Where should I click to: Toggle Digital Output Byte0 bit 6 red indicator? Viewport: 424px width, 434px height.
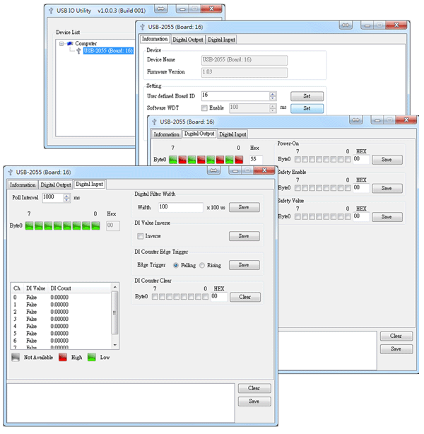pyautogui.click(x=182, y=160)
